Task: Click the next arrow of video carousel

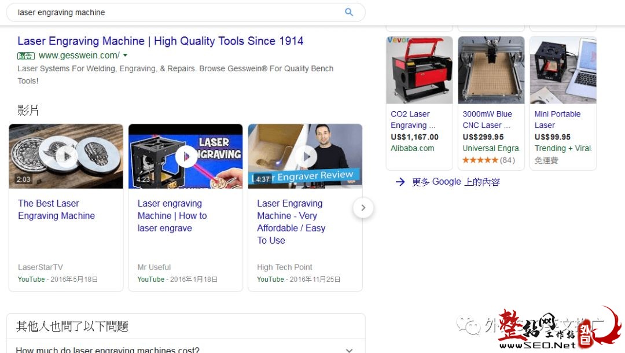Action: [x=363, y=208]
